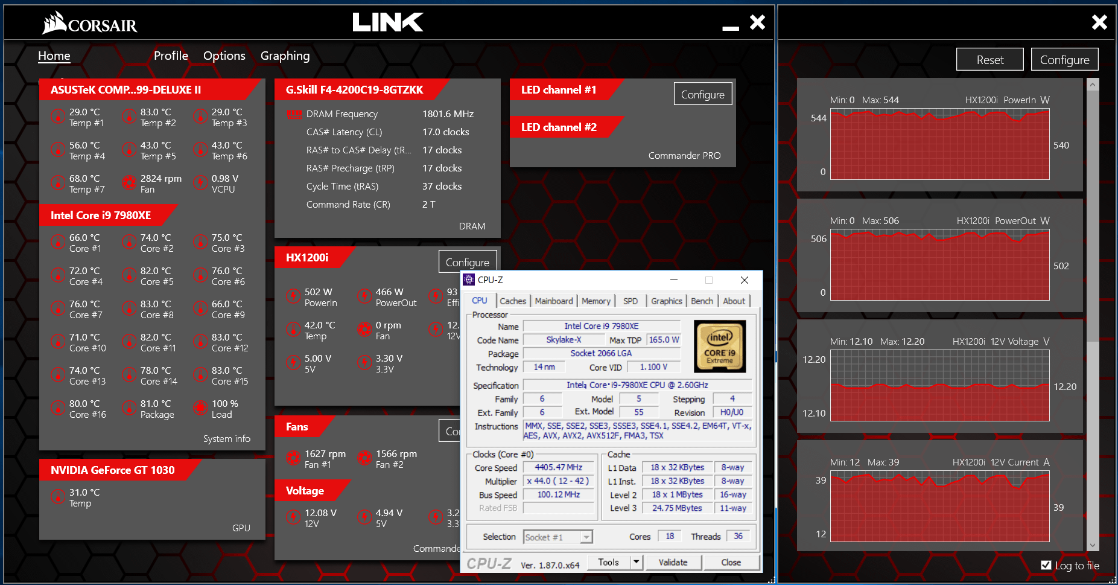This screenshot has width=1118, height=585.
Task: Open the Mainboard tab in CPU-Z
Action: tap(554, 301)
